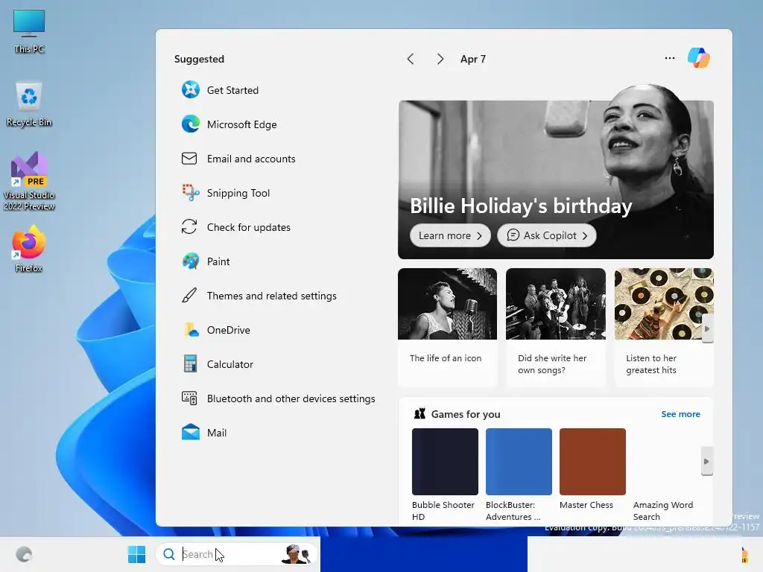Click the See more games link

[x=680, y=414]
